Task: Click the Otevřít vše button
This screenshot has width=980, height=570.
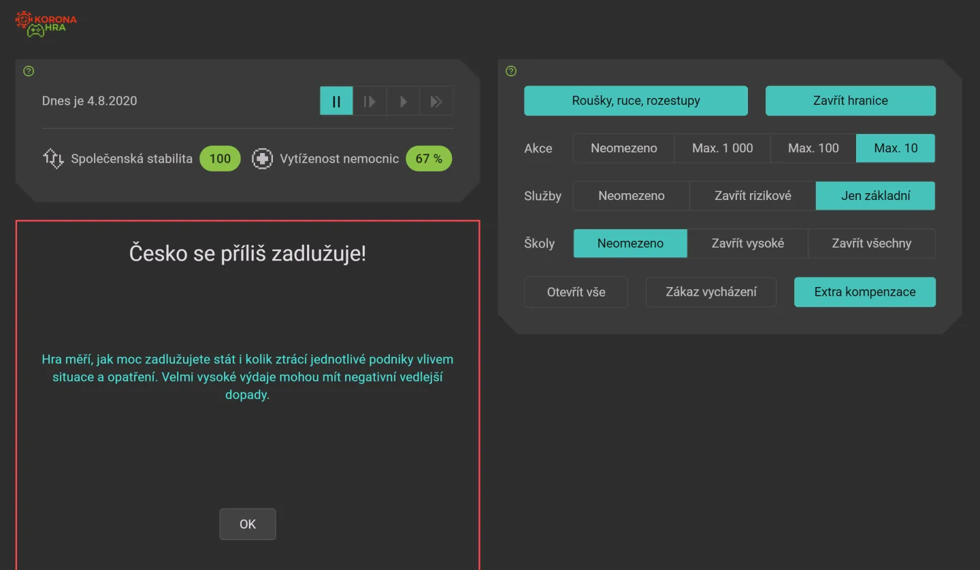Action: coord(576,292)
